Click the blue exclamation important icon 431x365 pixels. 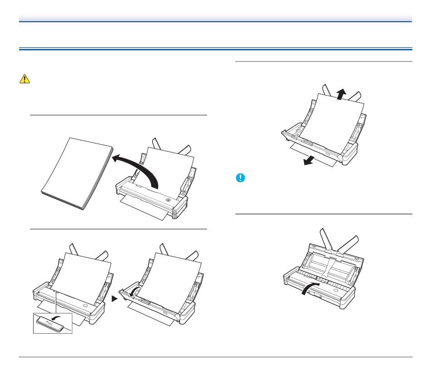coord(240,178)
